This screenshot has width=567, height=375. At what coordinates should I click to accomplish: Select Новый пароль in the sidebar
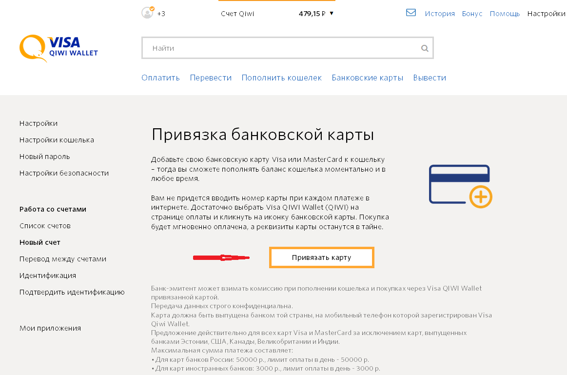click(x=45, y=157)
